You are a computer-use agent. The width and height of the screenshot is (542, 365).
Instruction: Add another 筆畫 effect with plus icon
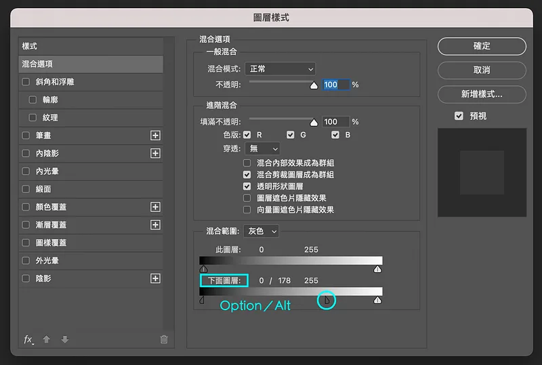tap(155, 135)
